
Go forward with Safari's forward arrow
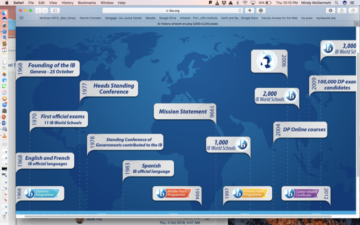45,11
